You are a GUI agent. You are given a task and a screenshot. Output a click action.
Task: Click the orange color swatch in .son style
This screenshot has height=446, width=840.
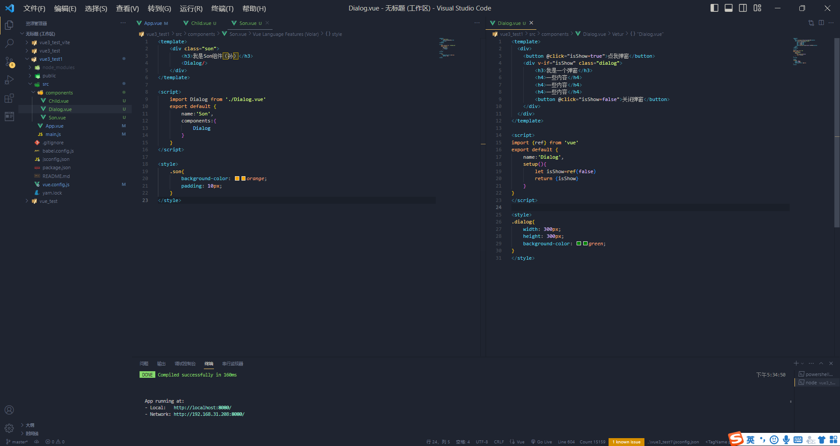tap(238, 178)
